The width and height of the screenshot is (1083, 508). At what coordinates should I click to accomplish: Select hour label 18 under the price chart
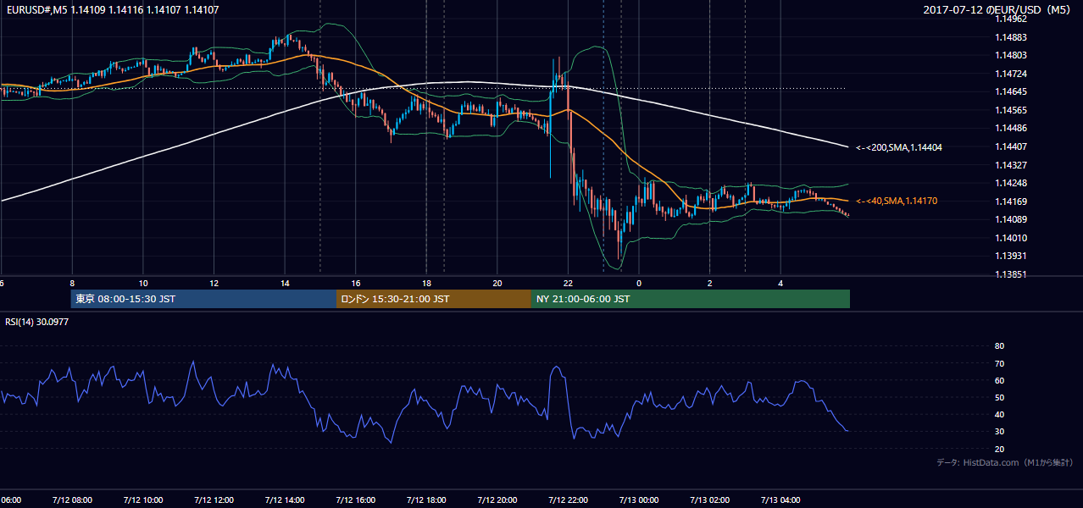click(x=426, y=283)
